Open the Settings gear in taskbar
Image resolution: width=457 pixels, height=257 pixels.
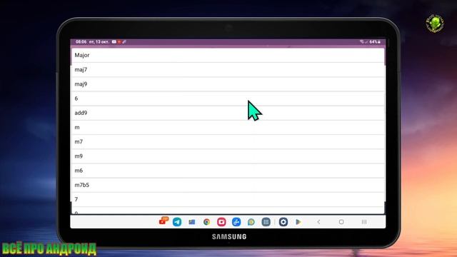point(283,222)
